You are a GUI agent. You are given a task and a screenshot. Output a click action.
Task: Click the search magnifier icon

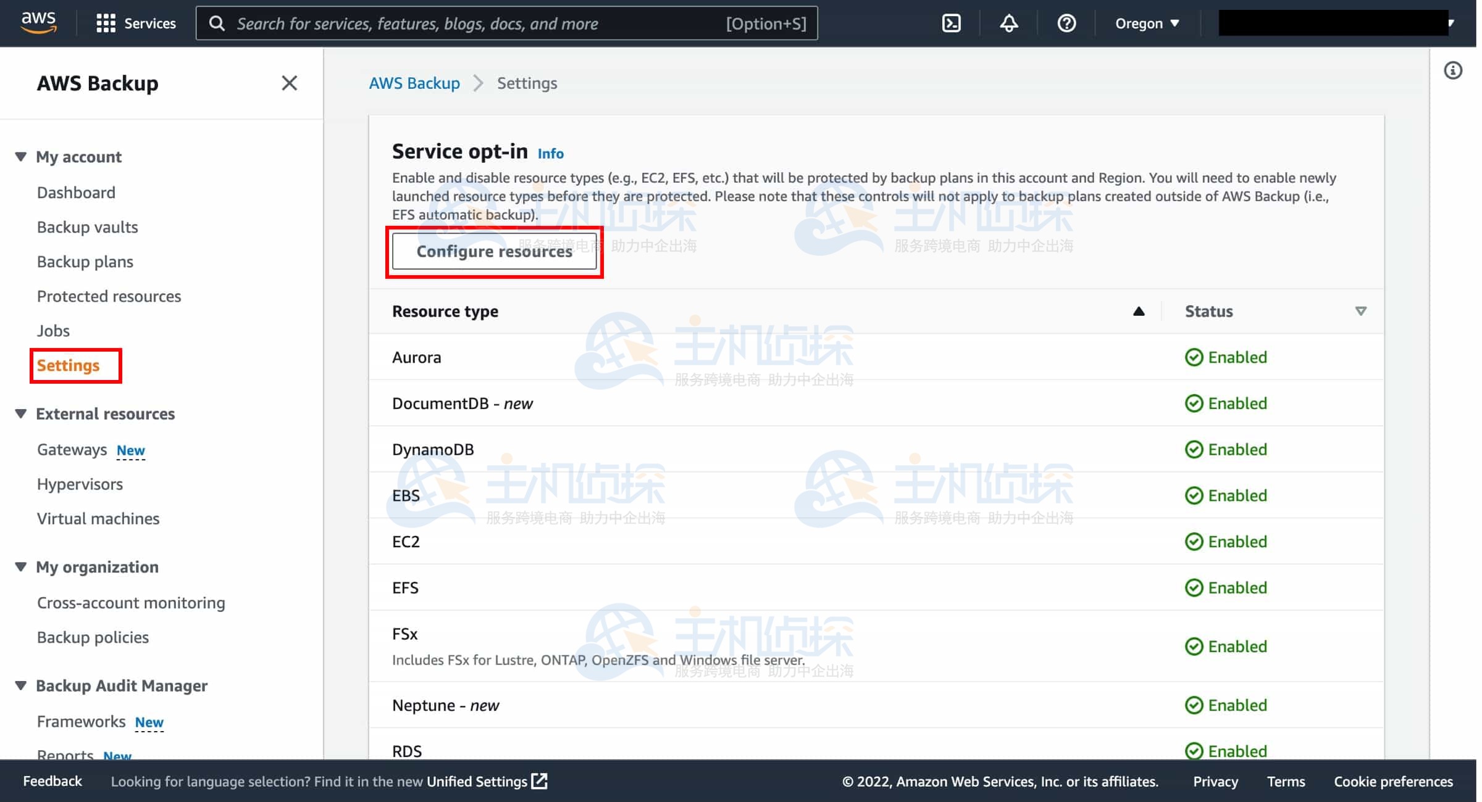point(217,23)
